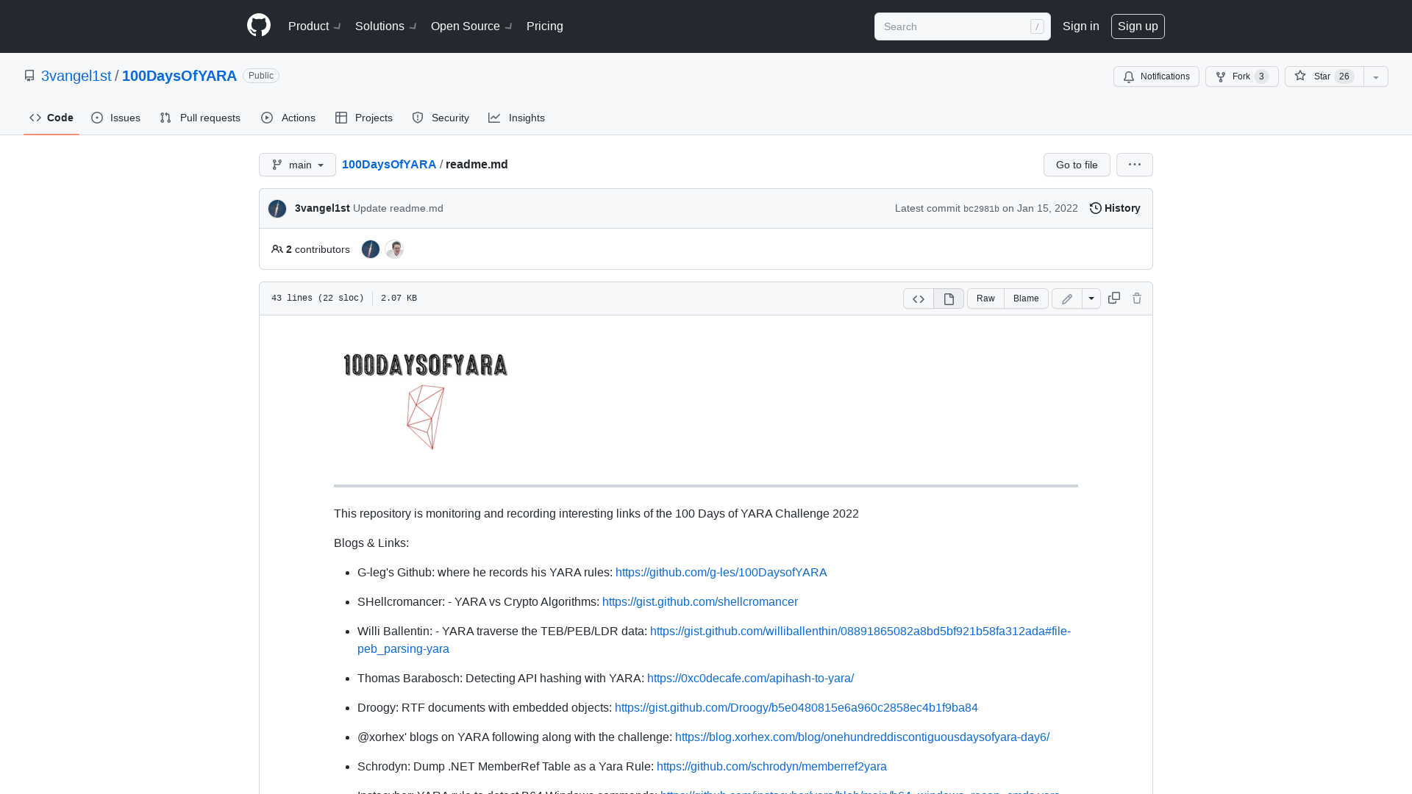The image size is (1412, 794).
Task: Switch to the Code tab
Action: tap(51, 118)
